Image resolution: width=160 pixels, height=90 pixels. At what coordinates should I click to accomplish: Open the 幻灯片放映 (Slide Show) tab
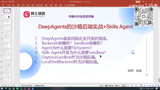click(39, 5)
